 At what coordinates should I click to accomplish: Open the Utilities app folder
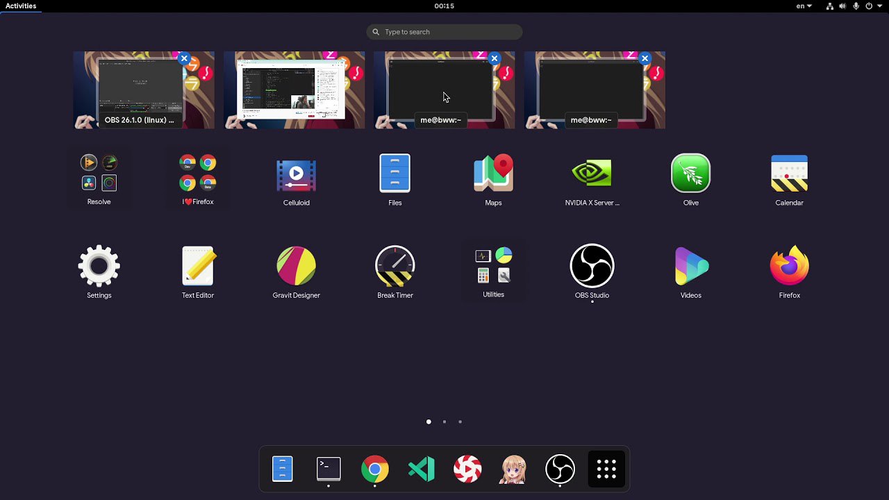pyautogui.click(x=493, y=271)
